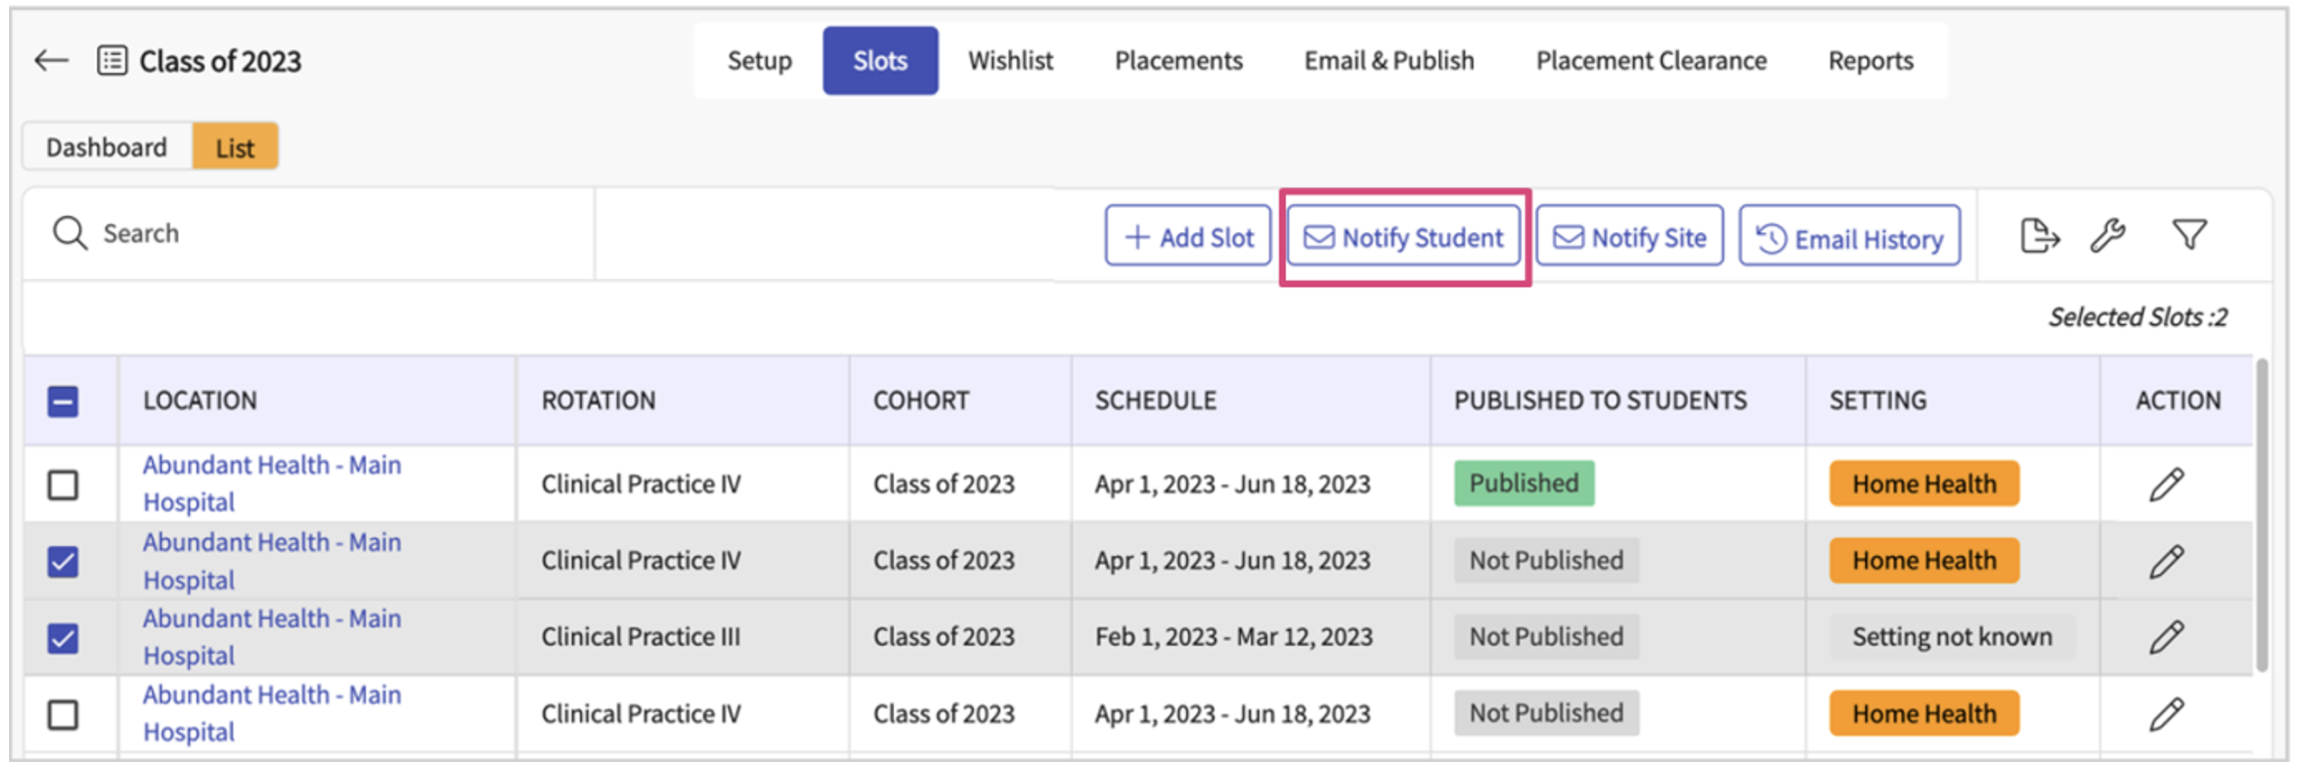The width and height of the screenshot is (2298, 770).
Task: Switch to Dashboard view
Action: tap(107, 147)
